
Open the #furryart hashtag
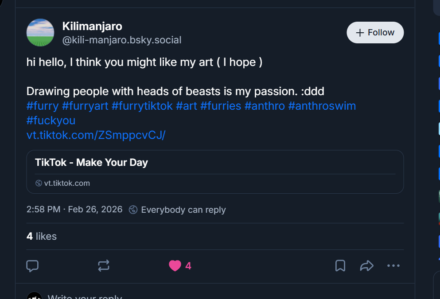point(85,106)
